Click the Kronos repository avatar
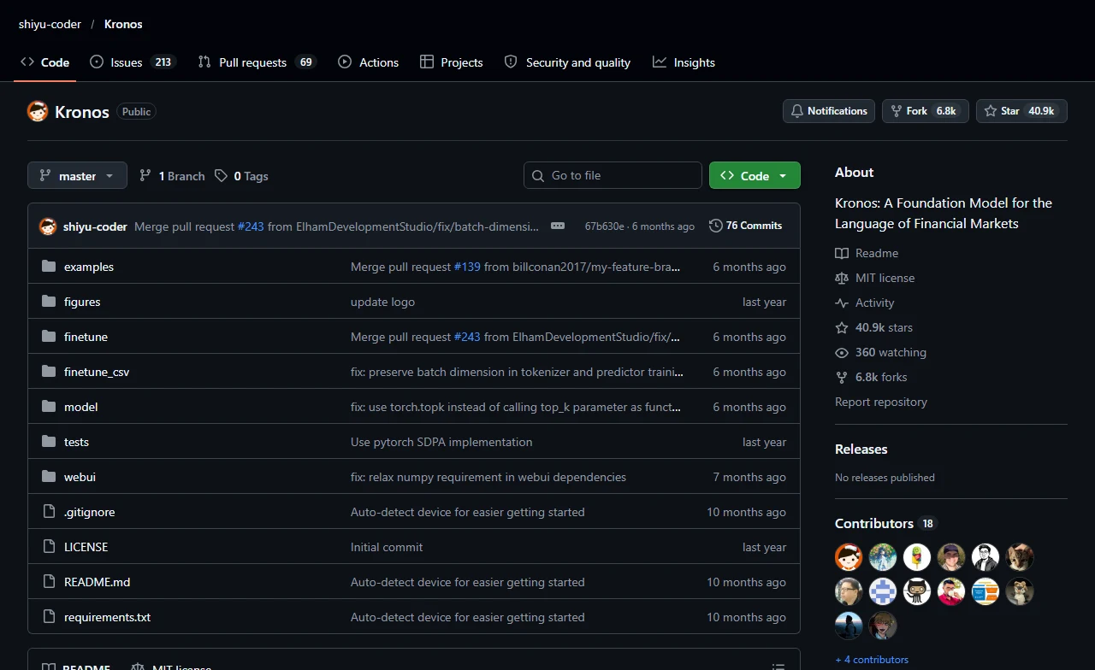The width and height of the screenshot is (1095, 670). tap(38, 111)
